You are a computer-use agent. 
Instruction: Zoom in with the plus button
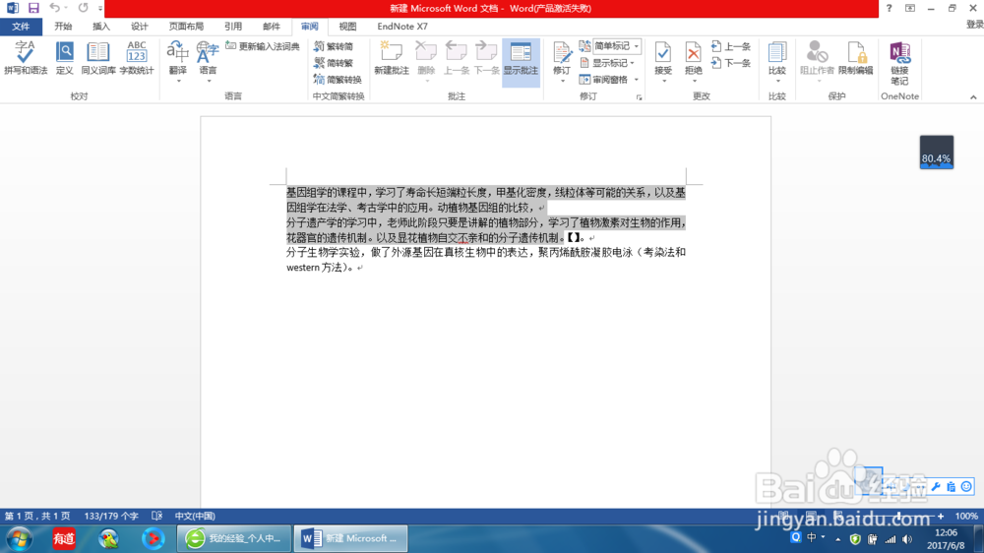click(x=940, y=516)
